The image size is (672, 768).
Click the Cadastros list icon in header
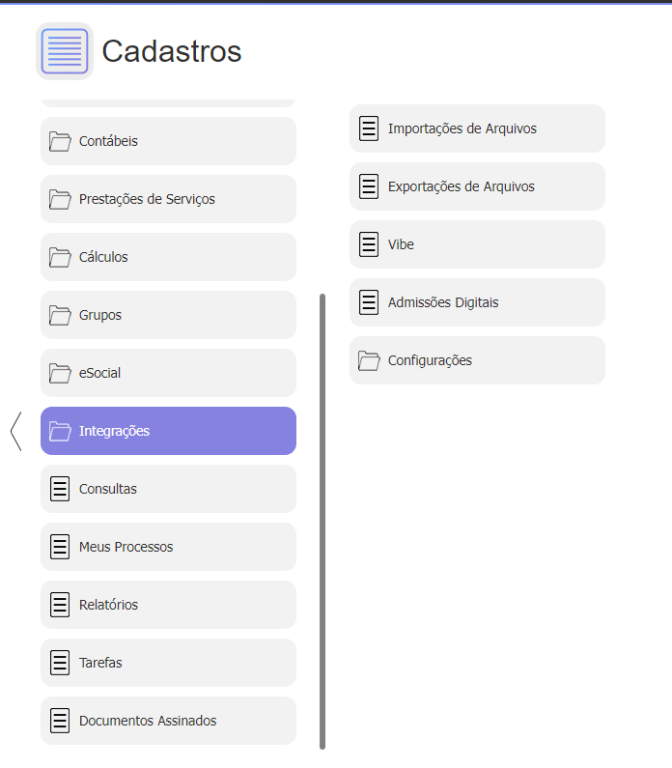(x=65, y=51)
